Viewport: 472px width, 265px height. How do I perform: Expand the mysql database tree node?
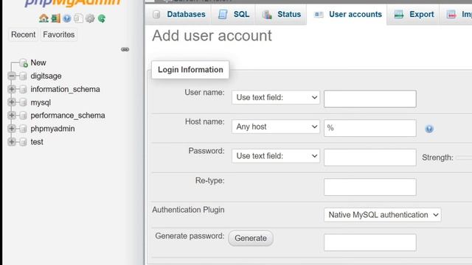tap(12, 102)
